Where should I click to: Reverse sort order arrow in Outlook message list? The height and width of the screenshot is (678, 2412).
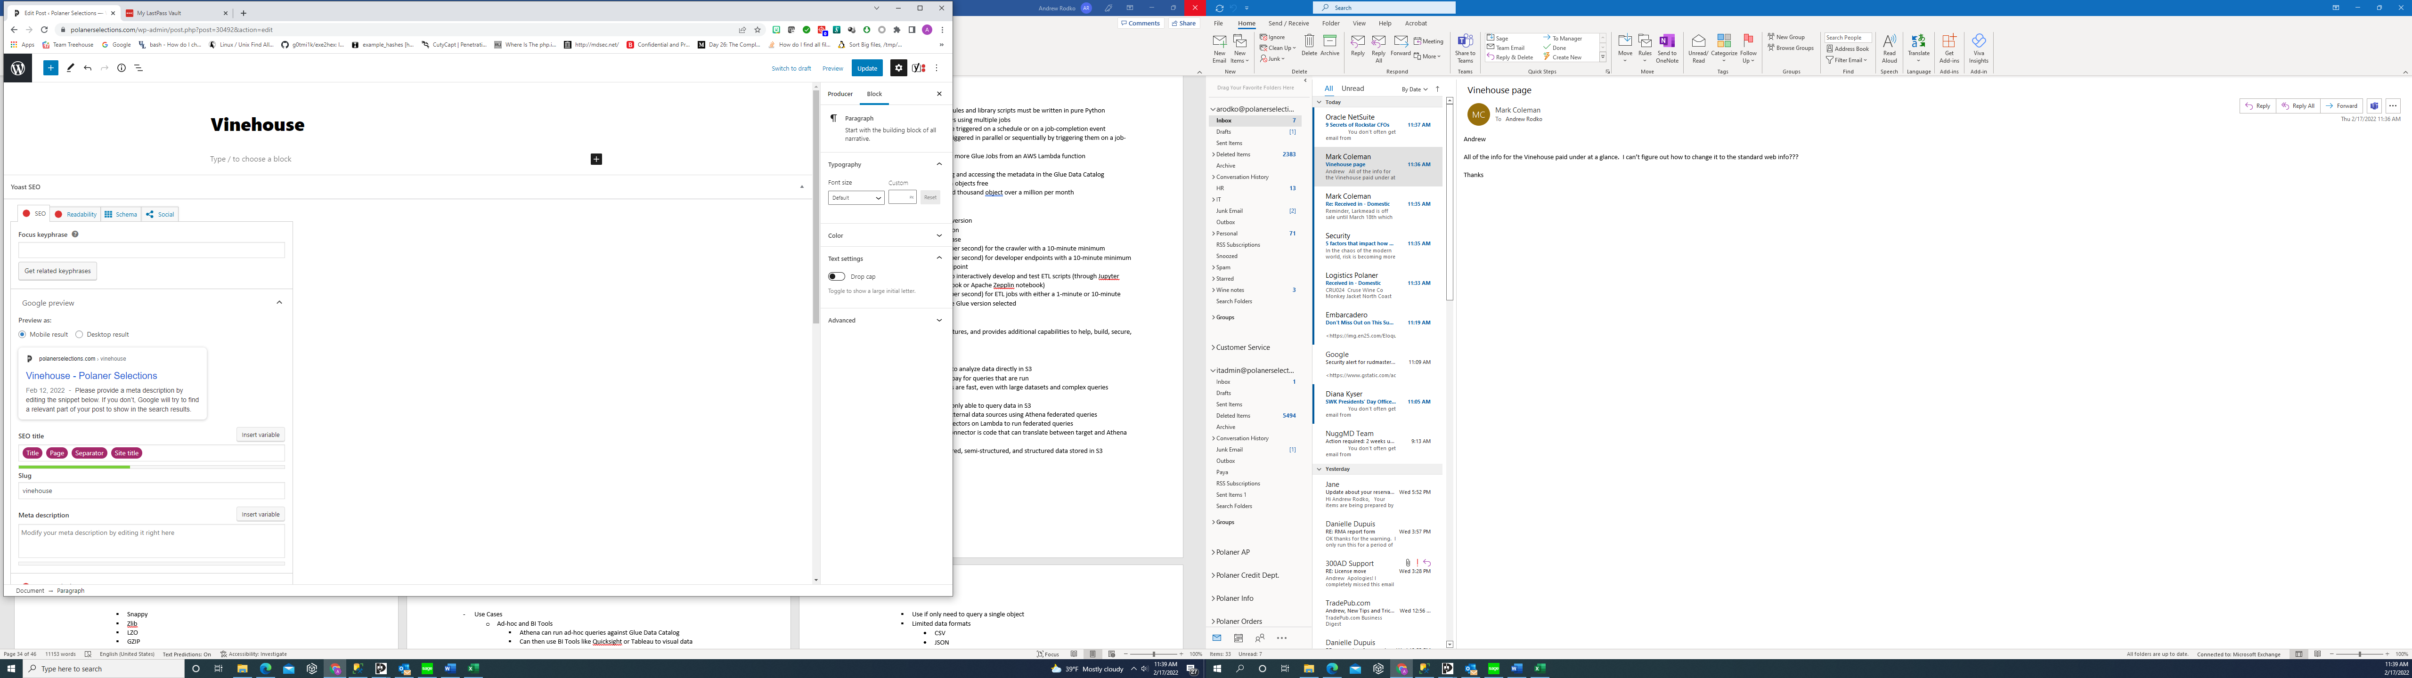pos(1438,89)
